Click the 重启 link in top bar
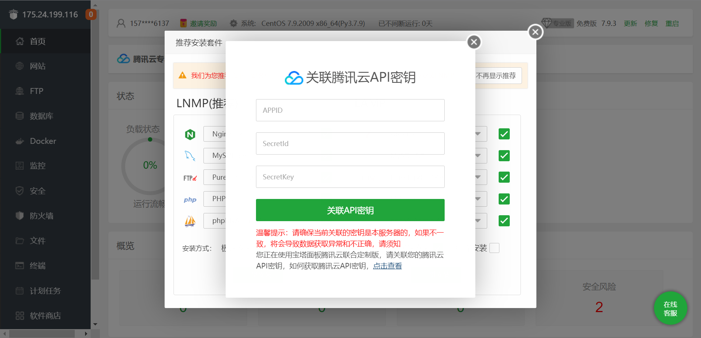Screen dimensions: 701x338 click(x=672, y=23)
